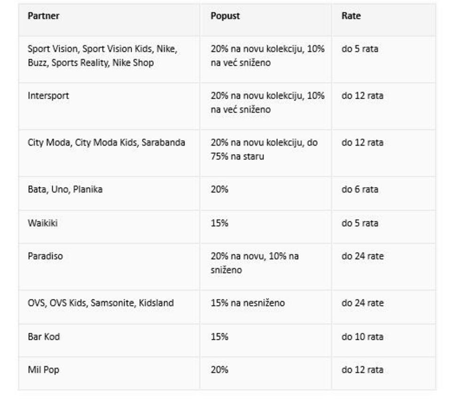
Task: Click Waikiki's 15% discount cell
Action: coord(219,223)
